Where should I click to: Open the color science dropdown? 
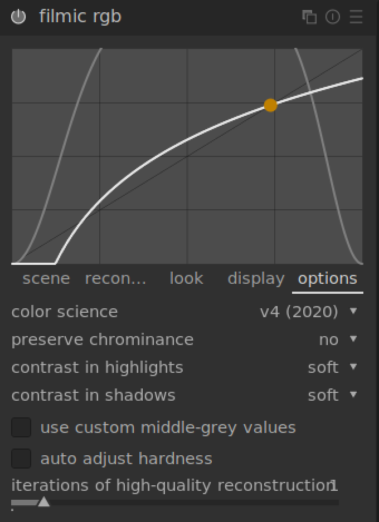click(353, 311)
